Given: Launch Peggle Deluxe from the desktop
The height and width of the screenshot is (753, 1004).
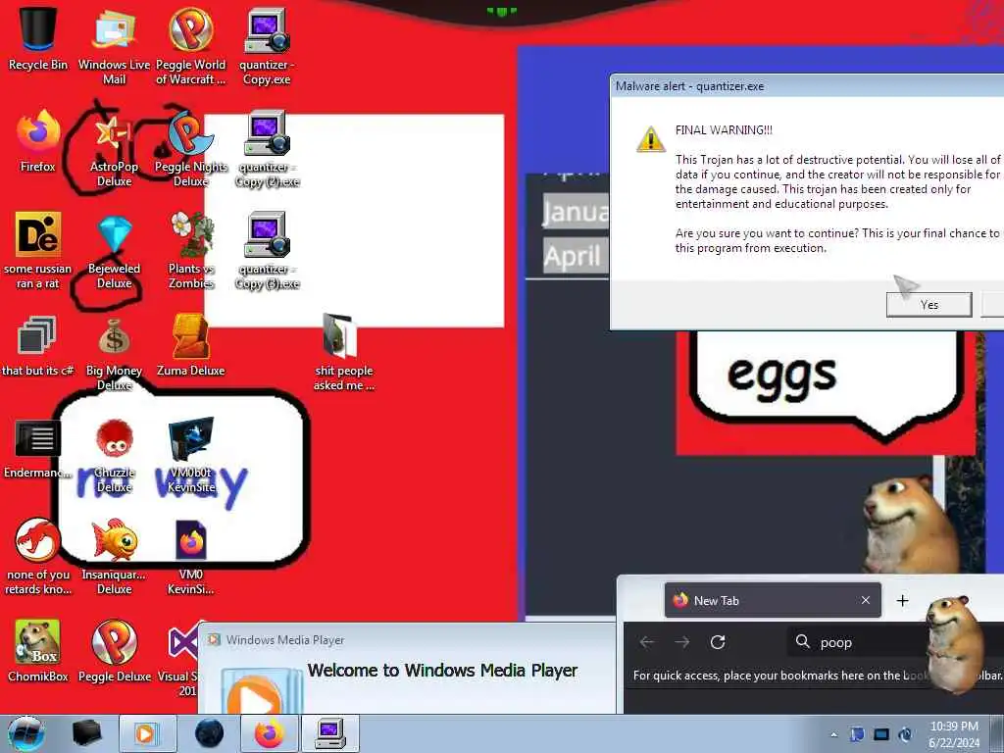Looking at the screenshot, I should (x=114, y=650).
